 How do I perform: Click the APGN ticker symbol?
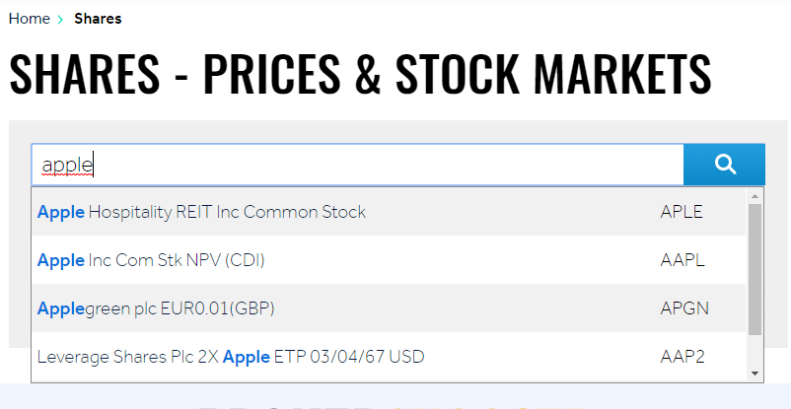(684, 308)
